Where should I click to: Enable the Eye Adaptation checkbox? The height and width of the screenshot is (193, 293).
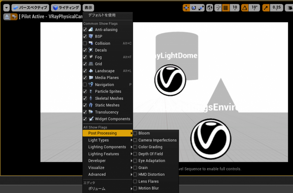tap(135, 161)
